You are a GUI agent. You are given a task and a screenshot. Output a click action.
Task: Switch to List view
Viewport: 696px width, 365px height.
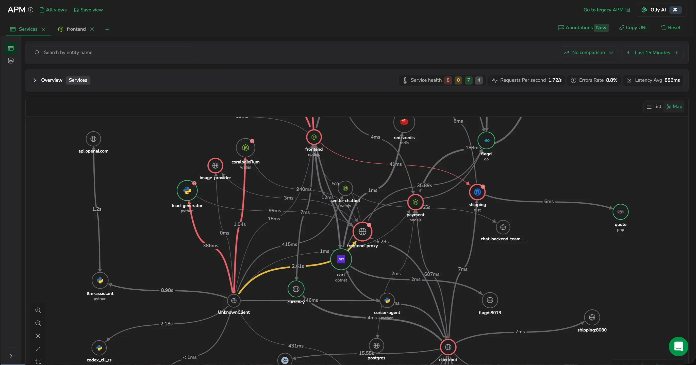coord(654,107)
